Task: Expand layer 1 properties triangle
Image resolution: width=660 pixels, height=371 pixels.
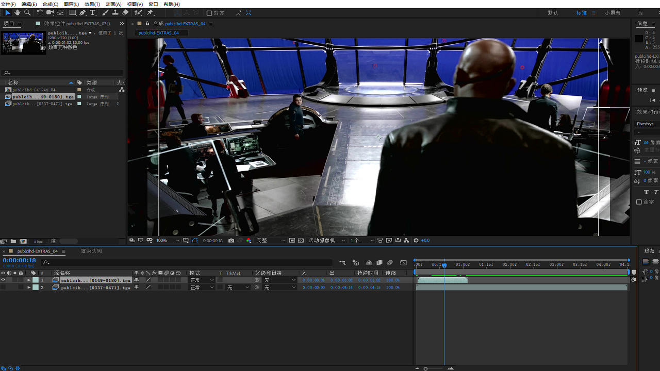Action: tap(29, 280)
